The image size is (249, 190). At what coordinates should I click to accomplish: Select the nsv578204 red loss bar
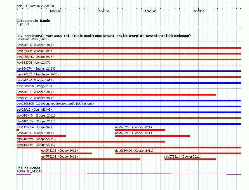91,159
